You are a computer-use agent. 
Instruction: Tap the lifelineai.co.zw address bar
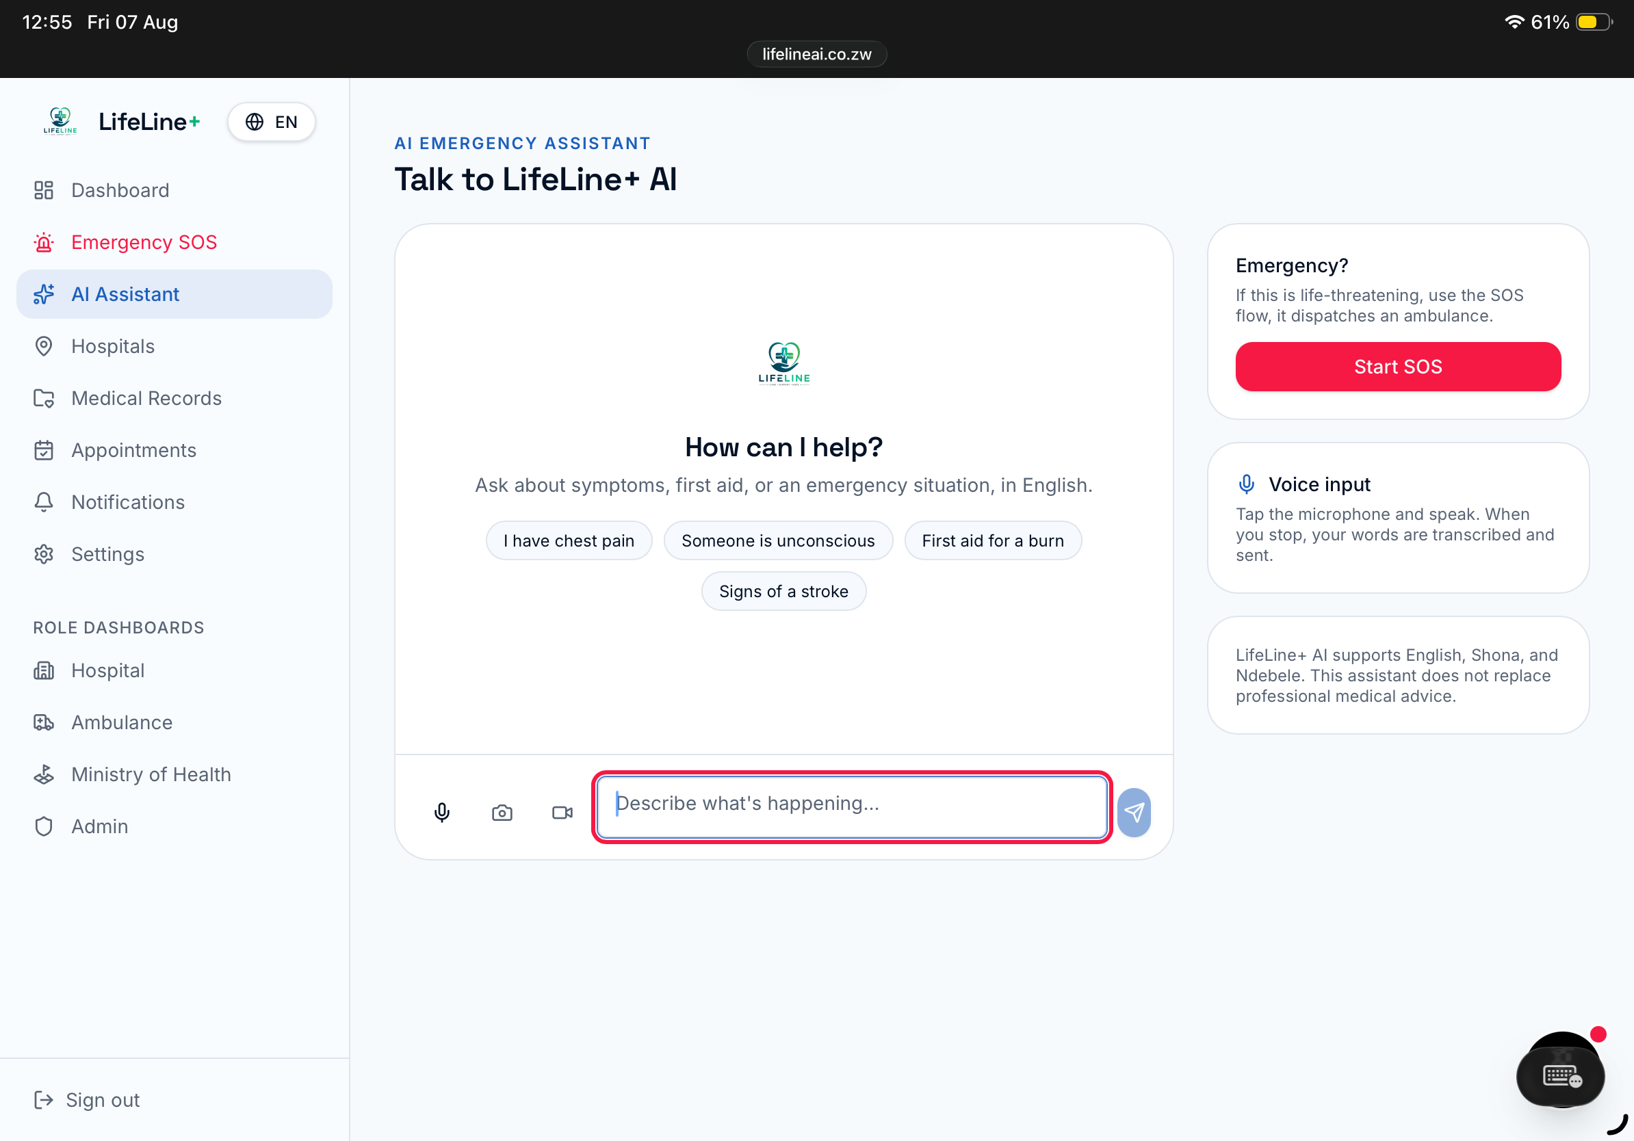click(816, 54)
